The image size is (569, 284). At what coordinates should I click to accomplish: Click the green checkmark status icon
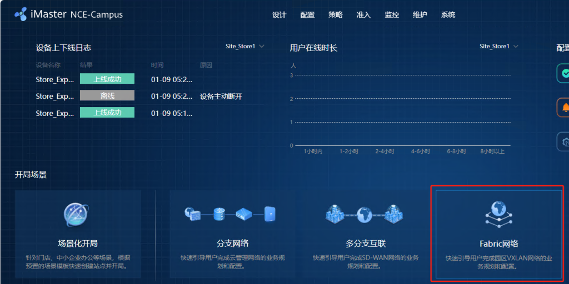[x=565, y=73]
